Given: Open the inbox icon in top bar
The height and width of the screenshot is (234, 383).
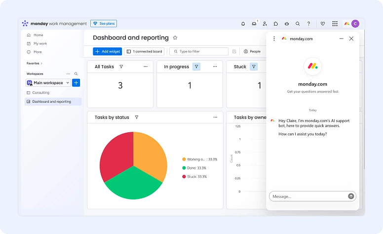Looking at the screenshot, I should point(254,24).
